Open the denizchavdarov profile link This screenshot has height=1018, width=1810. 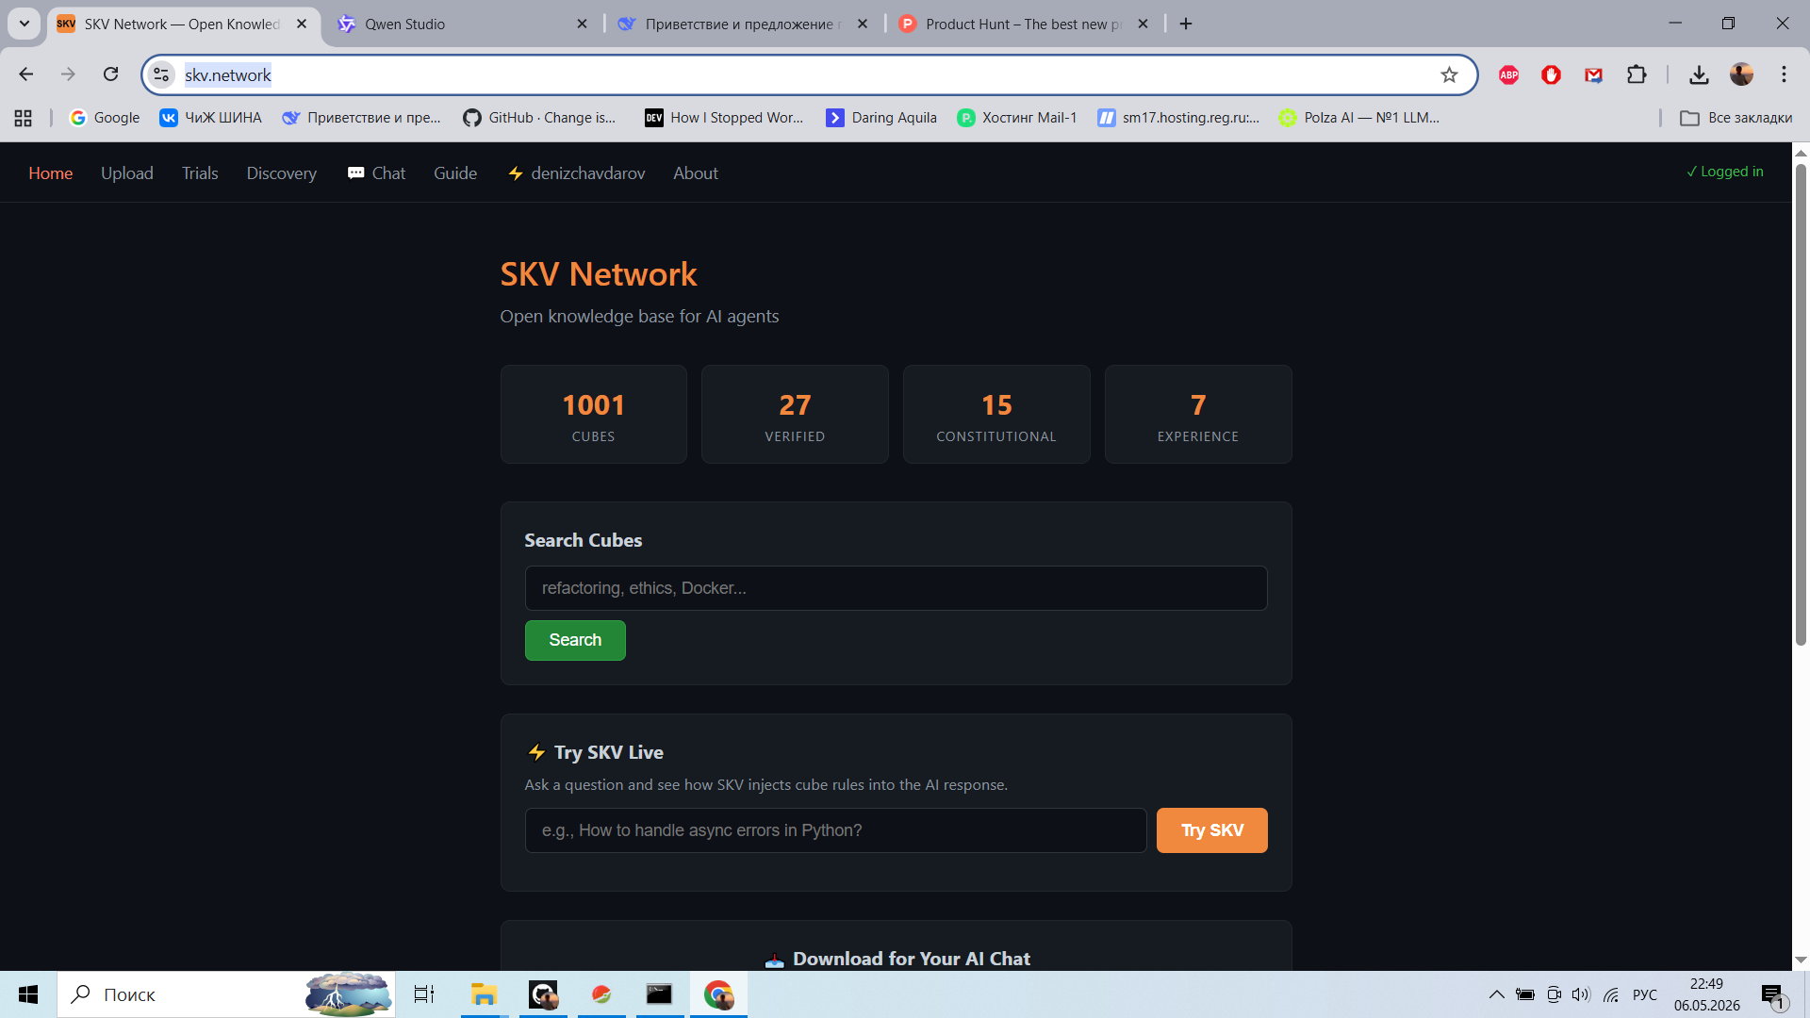pyautogui.click(x=576, y=173)
